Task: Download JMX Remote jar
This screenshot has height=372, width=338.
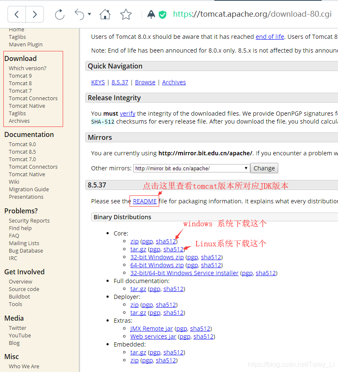Action: pos(151,329)
